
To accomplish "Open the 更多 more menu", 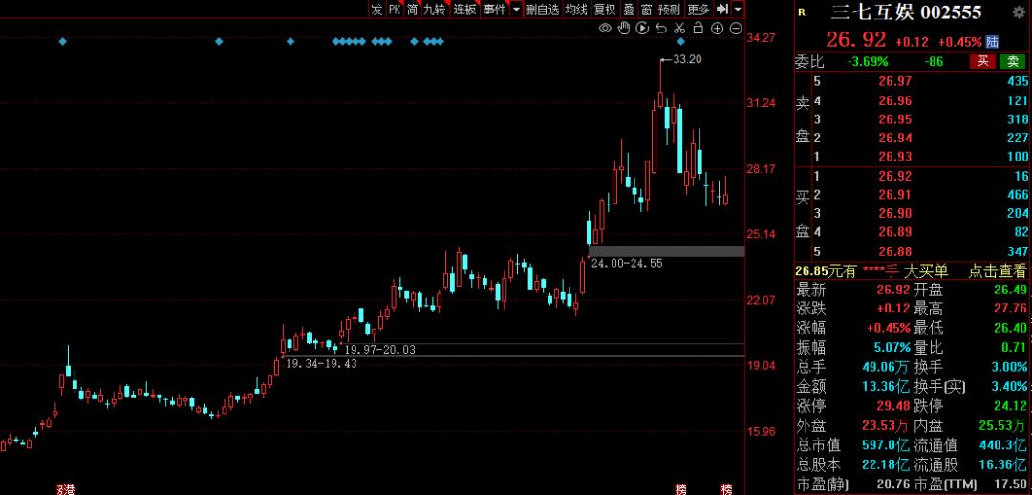I will tap(699, 10).
